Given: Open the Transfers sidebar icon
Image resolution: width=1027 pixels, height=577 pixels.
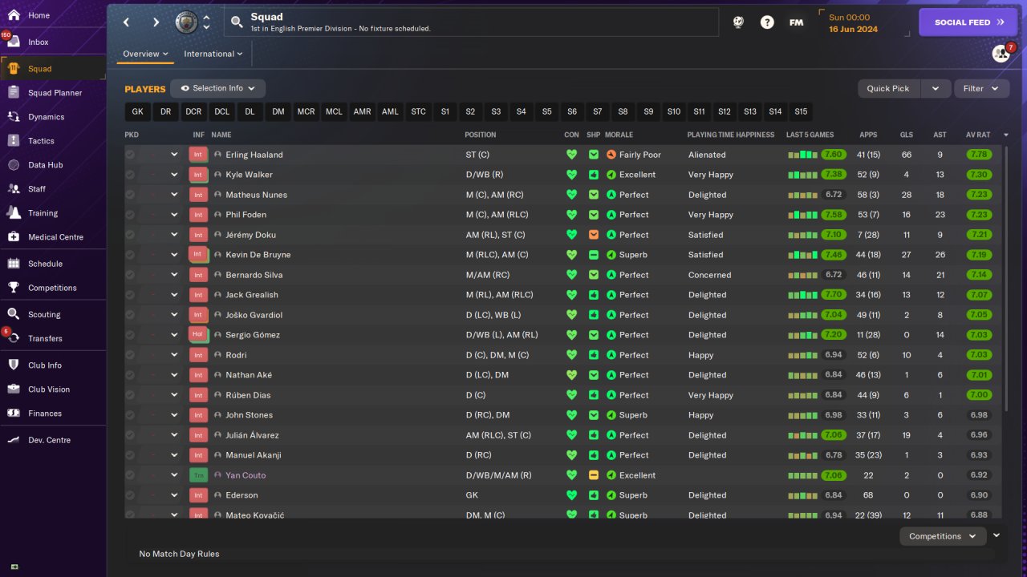Looking at the screenshot, I should (x=14, y=338).
